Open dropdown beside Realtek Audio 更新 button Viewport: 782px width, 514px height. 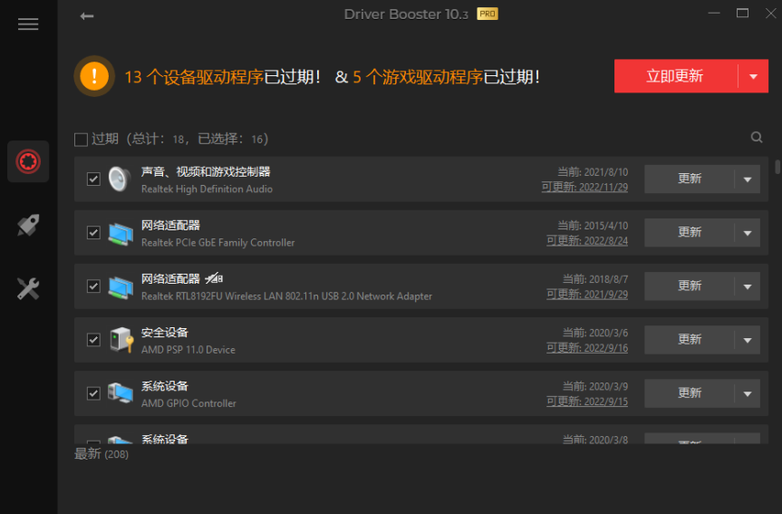tap(747, 179)
